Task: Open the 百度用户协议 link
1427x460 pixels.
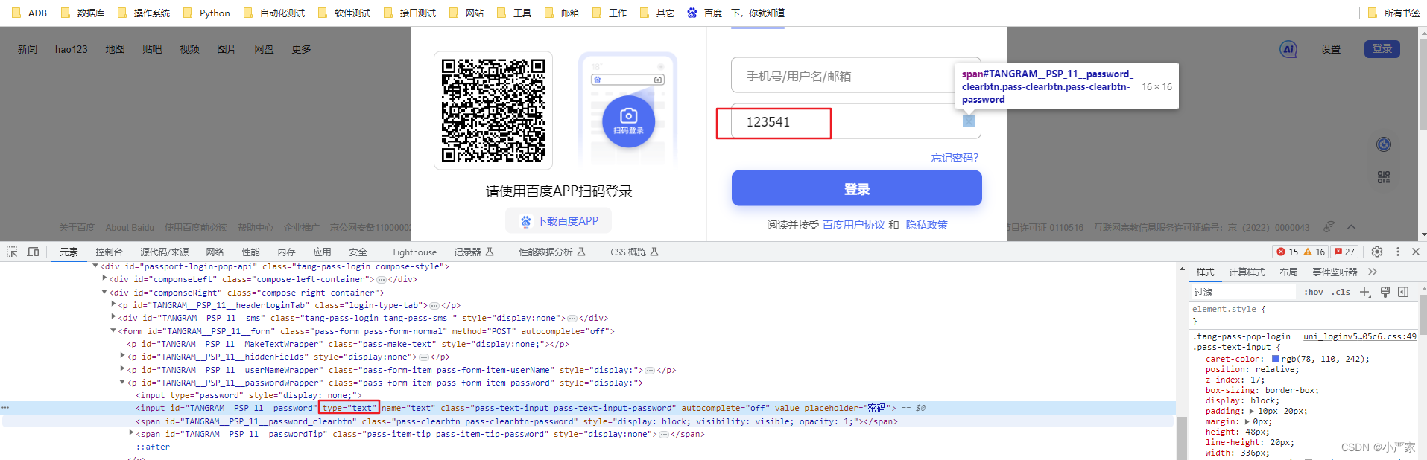Action: pyautogui.click(x=853, y=225)
